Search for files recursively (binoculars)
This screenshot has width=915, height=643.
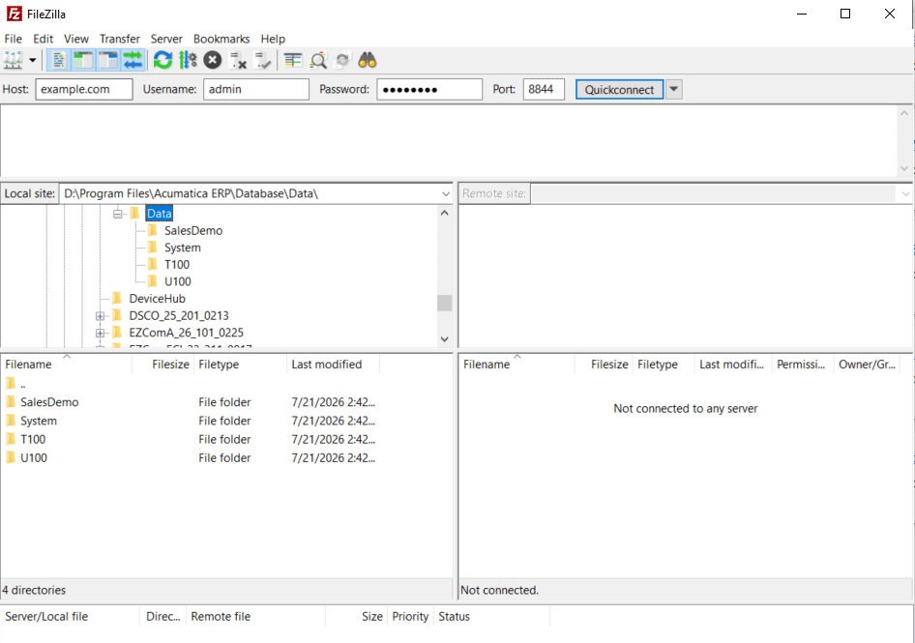click(367, 60)
